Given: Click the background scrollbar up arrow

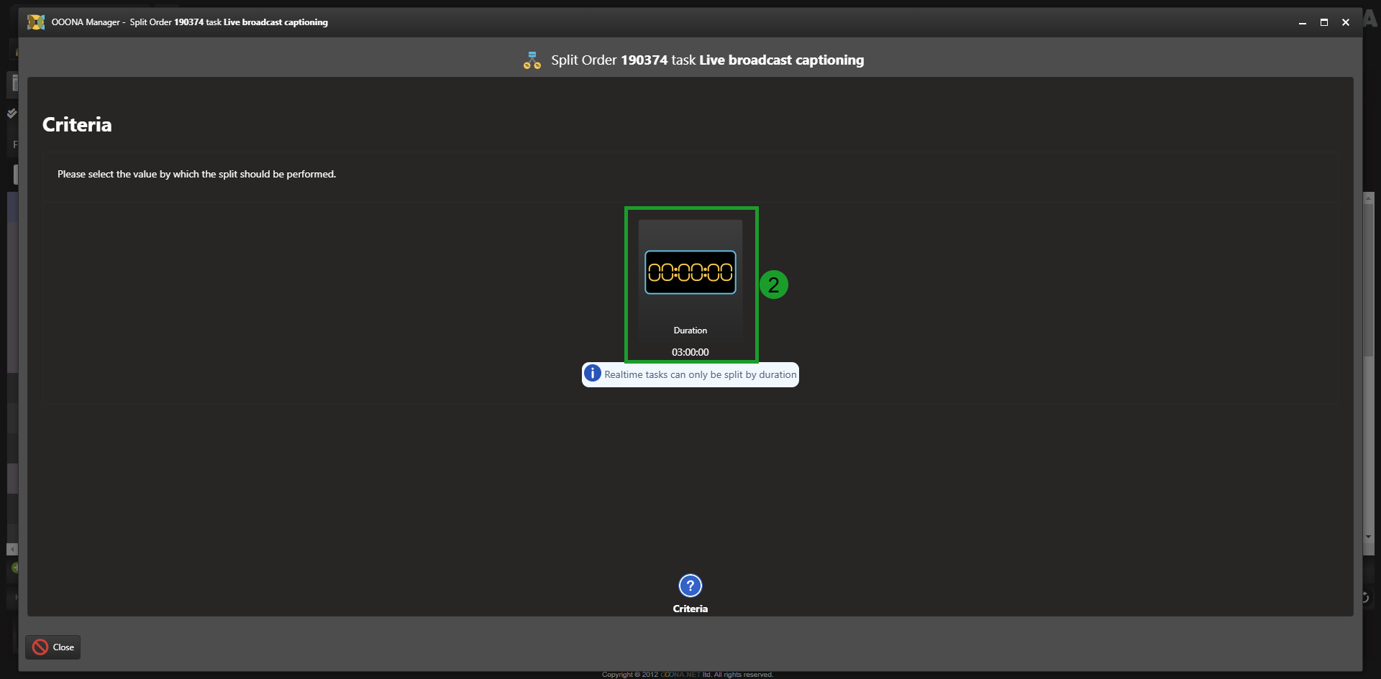Looking at the screenshot, I should 1368,198.
